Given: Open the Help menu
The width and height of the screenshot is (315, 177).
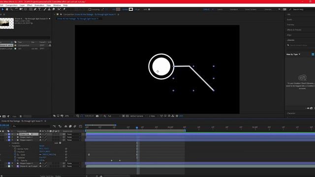Looking at the screenshot, I should pyautogui.click(x=65, y=5).
